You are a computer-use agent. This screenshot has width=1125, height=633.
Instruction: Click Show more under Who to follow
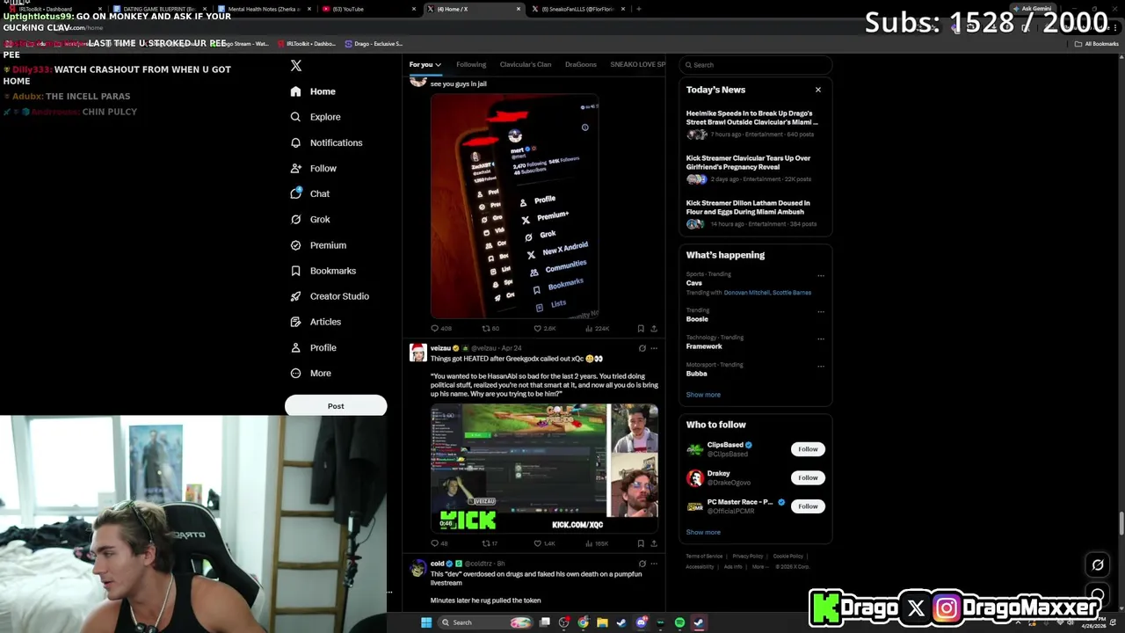click(703, 532)
